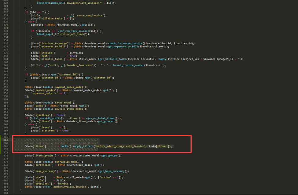Click the blank_page function call
298x195 pixels.
[x=45, y=34]
